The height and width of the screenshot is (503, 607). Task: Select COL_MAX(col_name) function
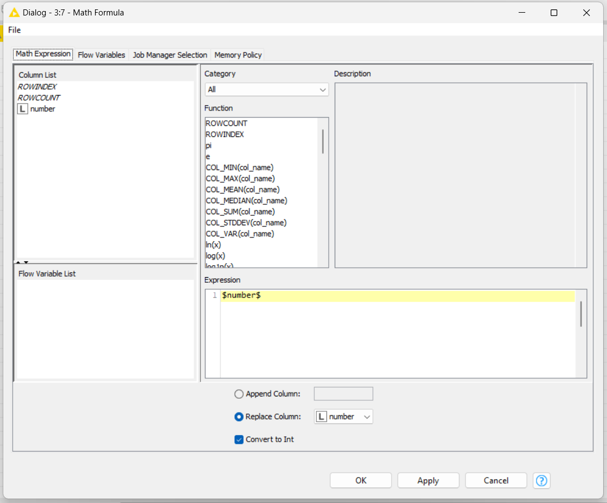click(x=240, y=179)
